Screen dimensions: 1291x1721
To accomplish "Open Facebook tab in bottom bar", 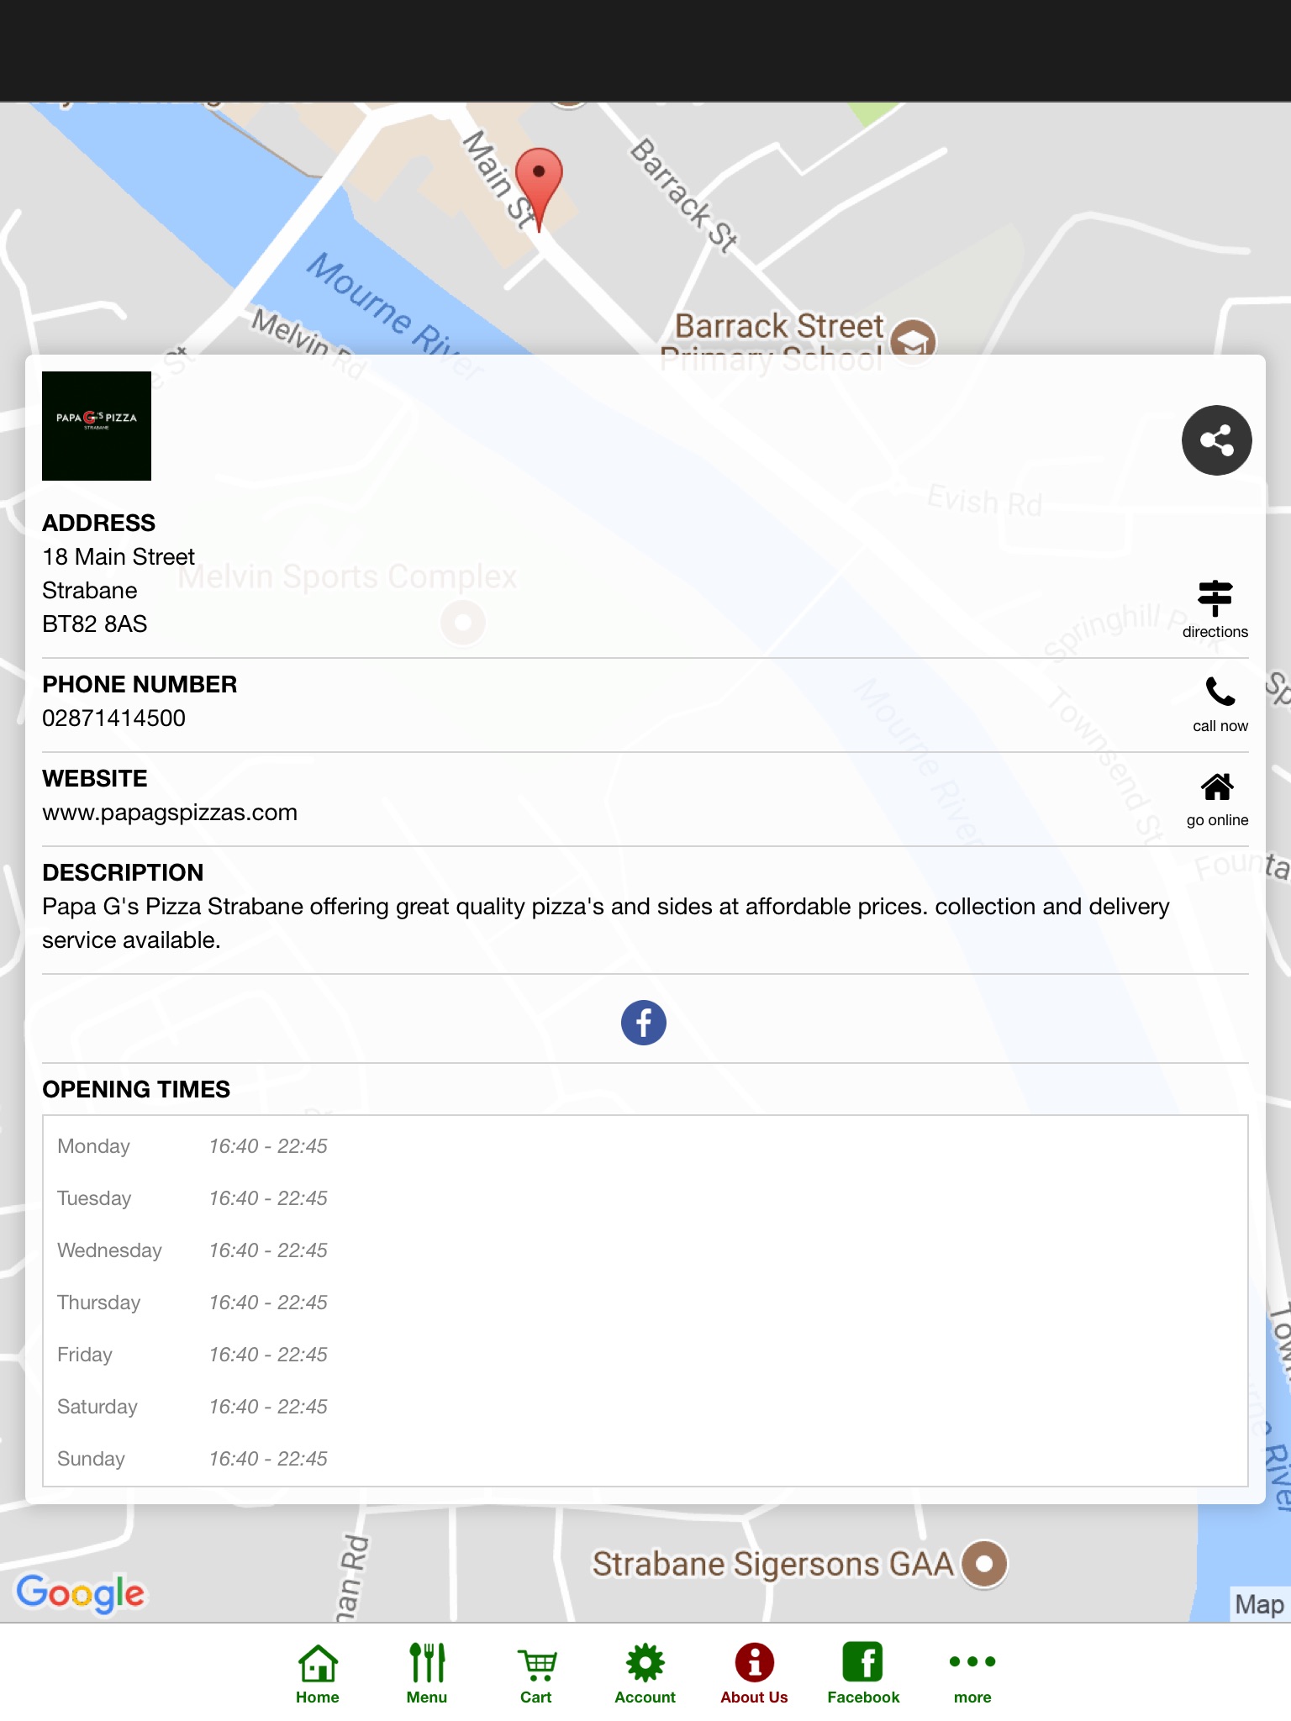I will click(863, 1674).
